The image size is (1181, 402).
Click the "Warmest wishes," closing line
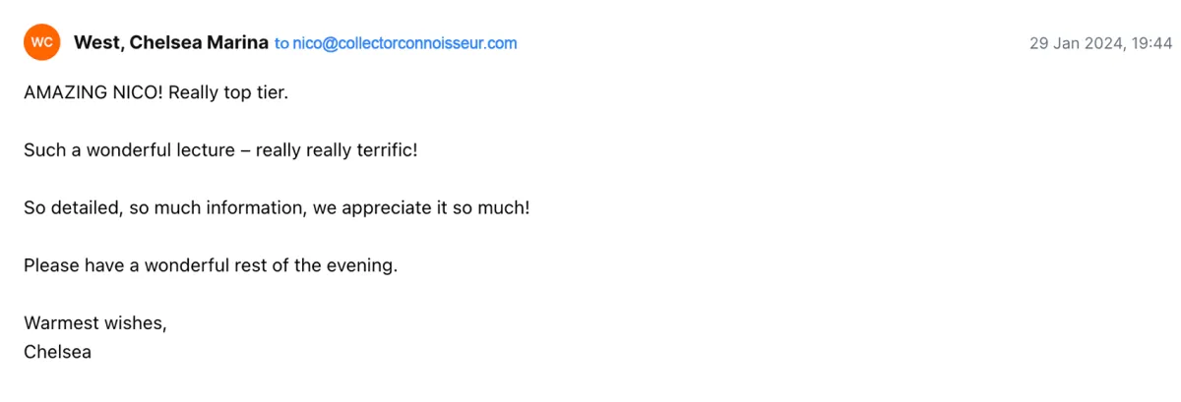point(95,323)
